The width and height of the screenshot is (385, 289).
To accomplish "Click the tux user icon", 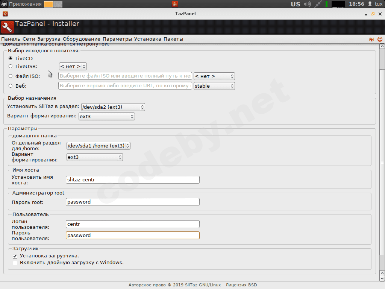I will (x=370, y=4).
